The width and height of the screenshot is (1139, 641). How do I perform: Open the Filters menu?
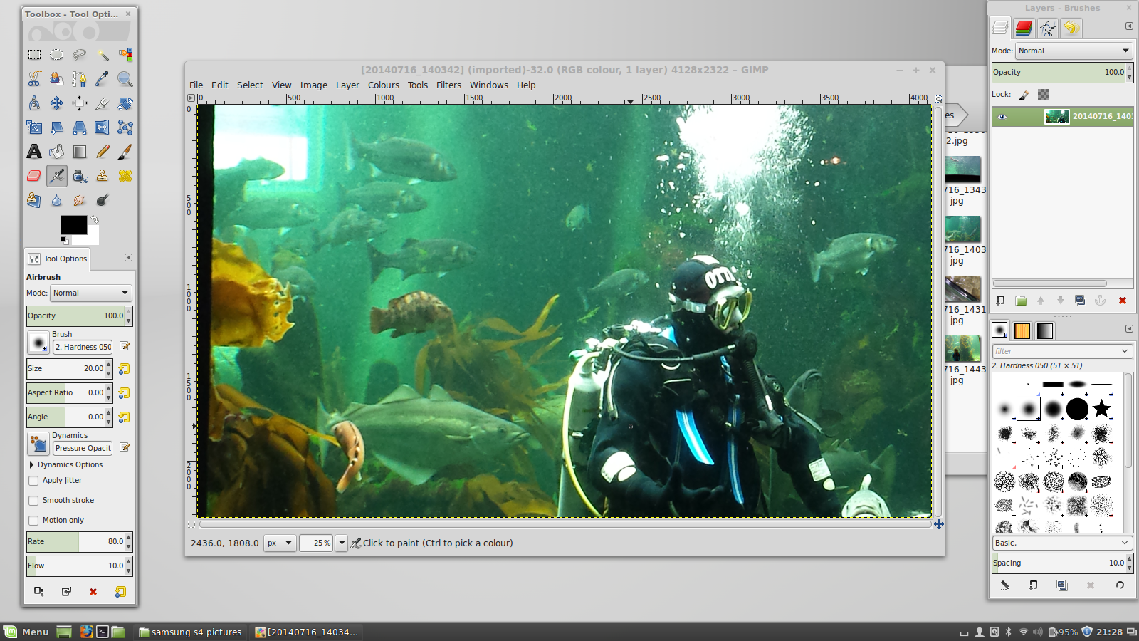click(448, 85)
